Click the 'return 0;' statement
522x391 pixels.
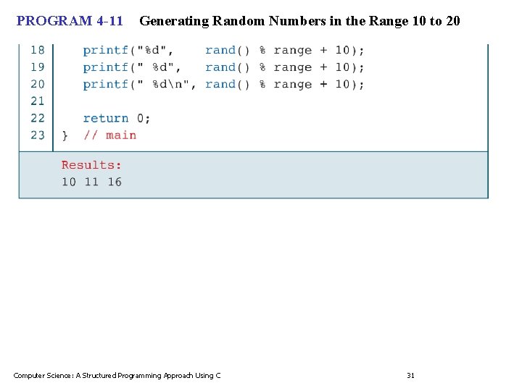click(x=117, y=118)
